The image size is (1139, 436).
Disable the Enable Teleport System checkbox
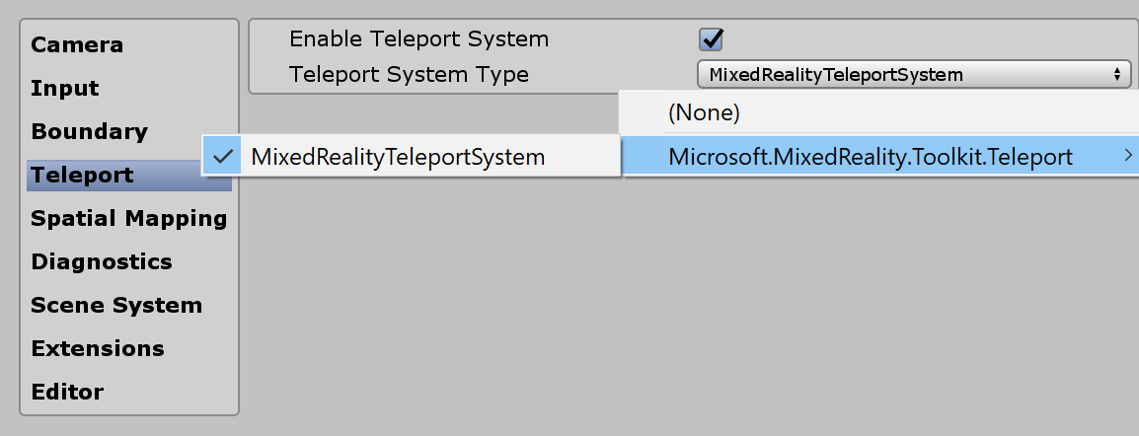[x=711, y=39]
